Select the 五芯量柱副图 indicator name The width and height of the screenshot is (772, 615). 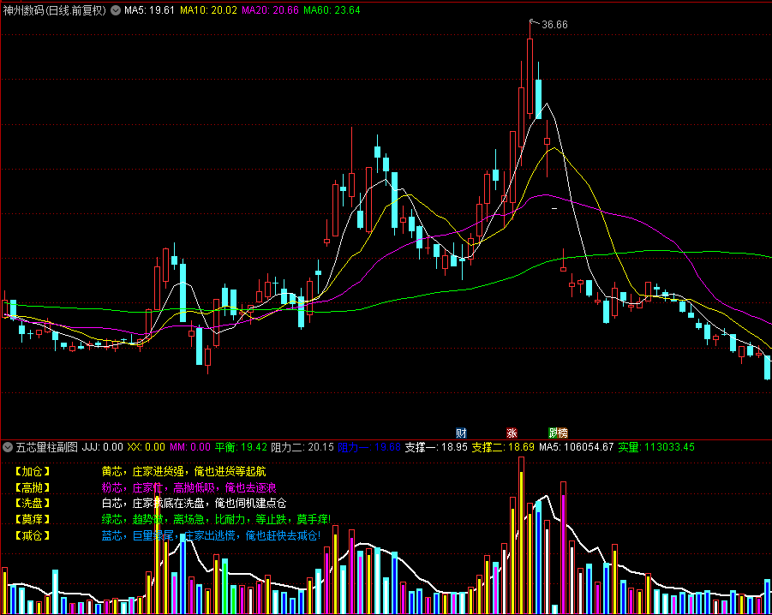(x=47, y=447)
